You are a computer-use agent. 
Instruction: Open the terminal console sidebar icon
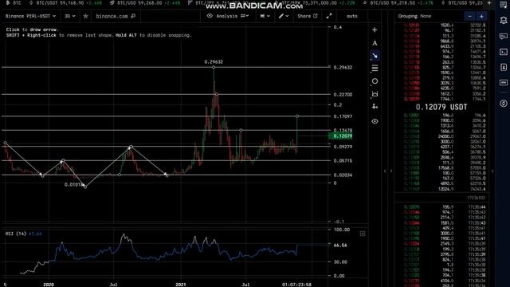coord(503,52)
